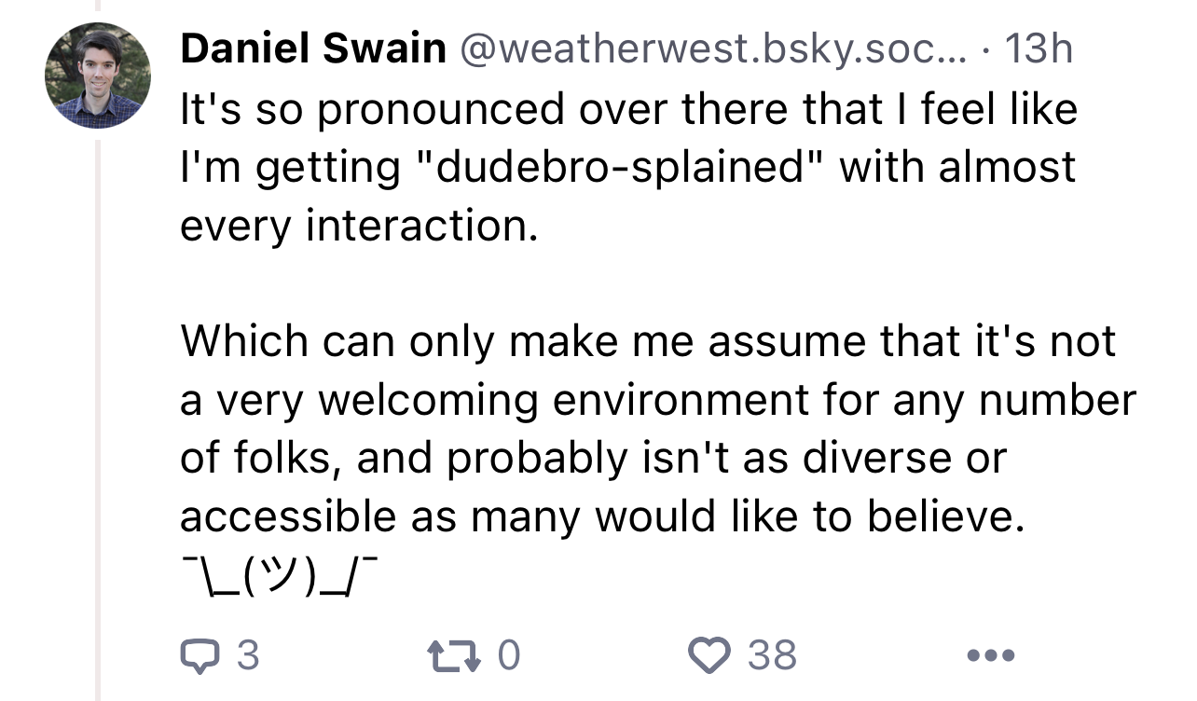Open Daniel Swain's profile picture

click(98, 76)
